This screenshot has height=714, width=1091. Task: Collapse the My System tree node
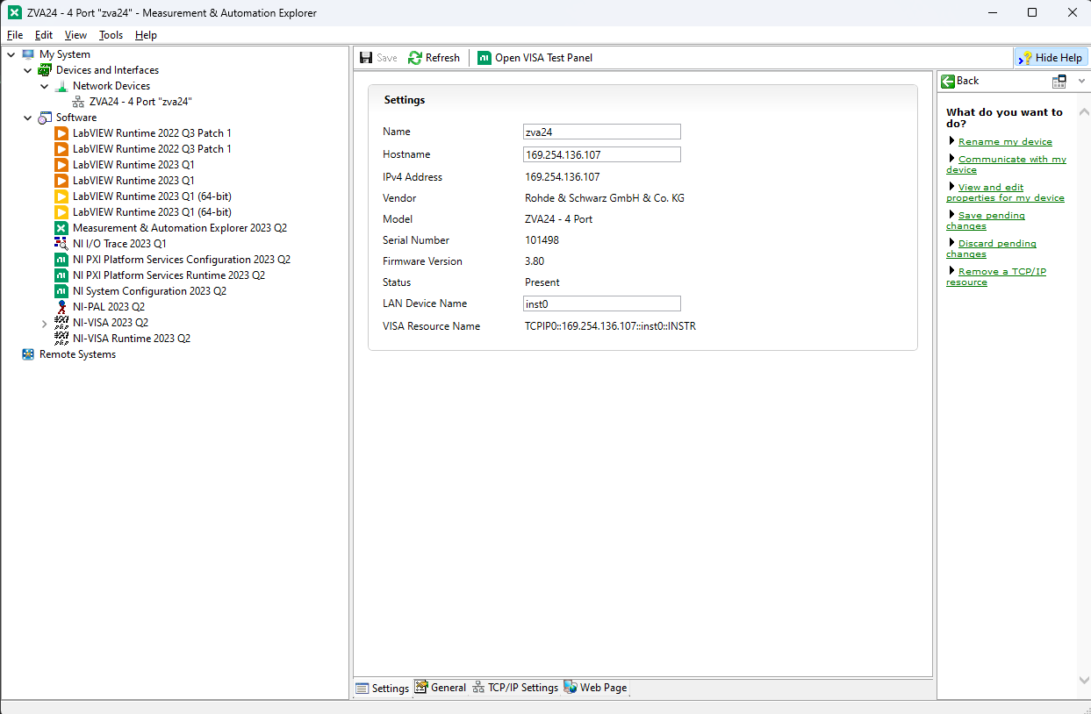point(11,54)
